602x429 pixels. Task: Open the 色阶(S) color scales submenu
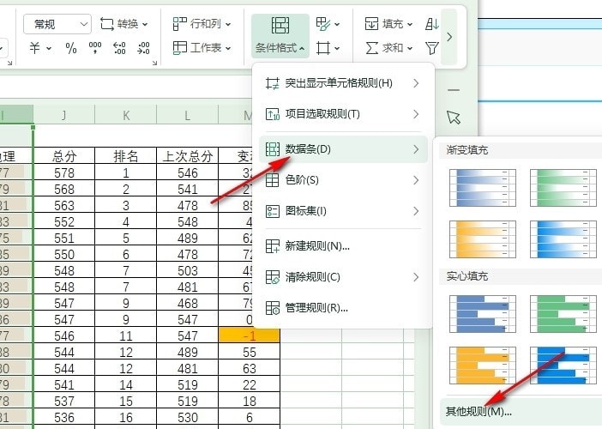click(343, 179)
